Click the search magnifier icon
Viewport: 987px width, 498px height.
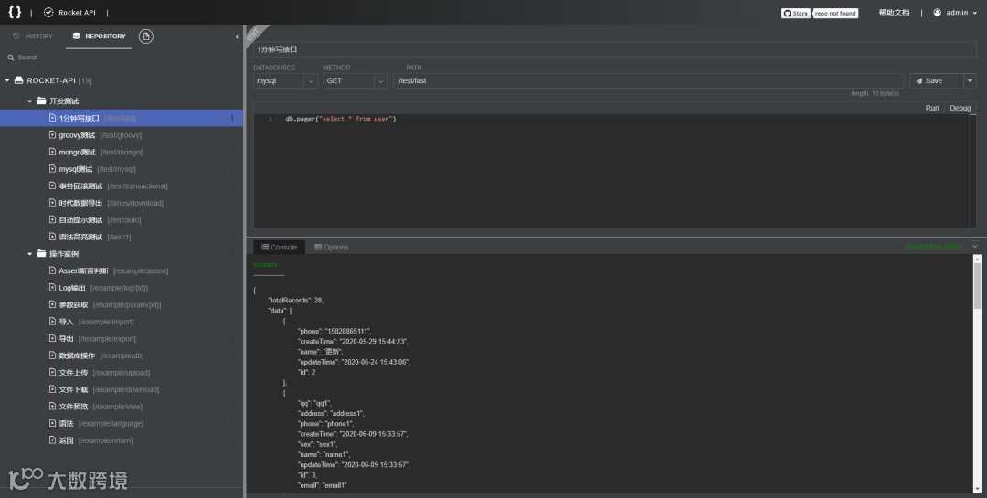coord(11,58)
